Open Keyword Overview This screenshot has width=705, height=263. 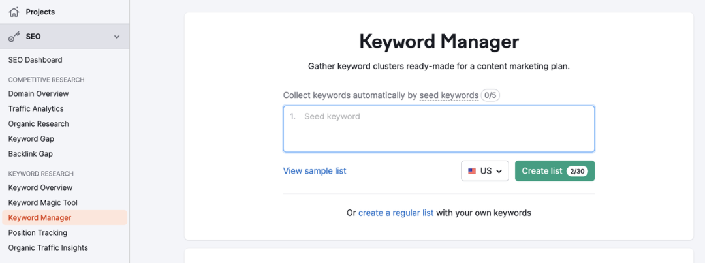tap(40, 188)
